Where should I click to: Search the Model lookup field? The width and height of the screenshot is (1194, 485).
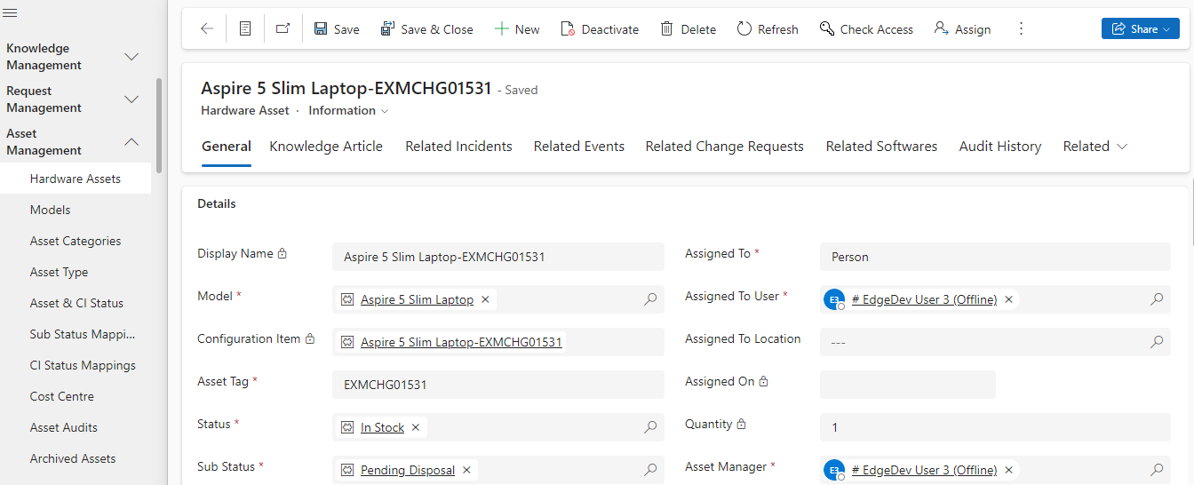(650, 299)
